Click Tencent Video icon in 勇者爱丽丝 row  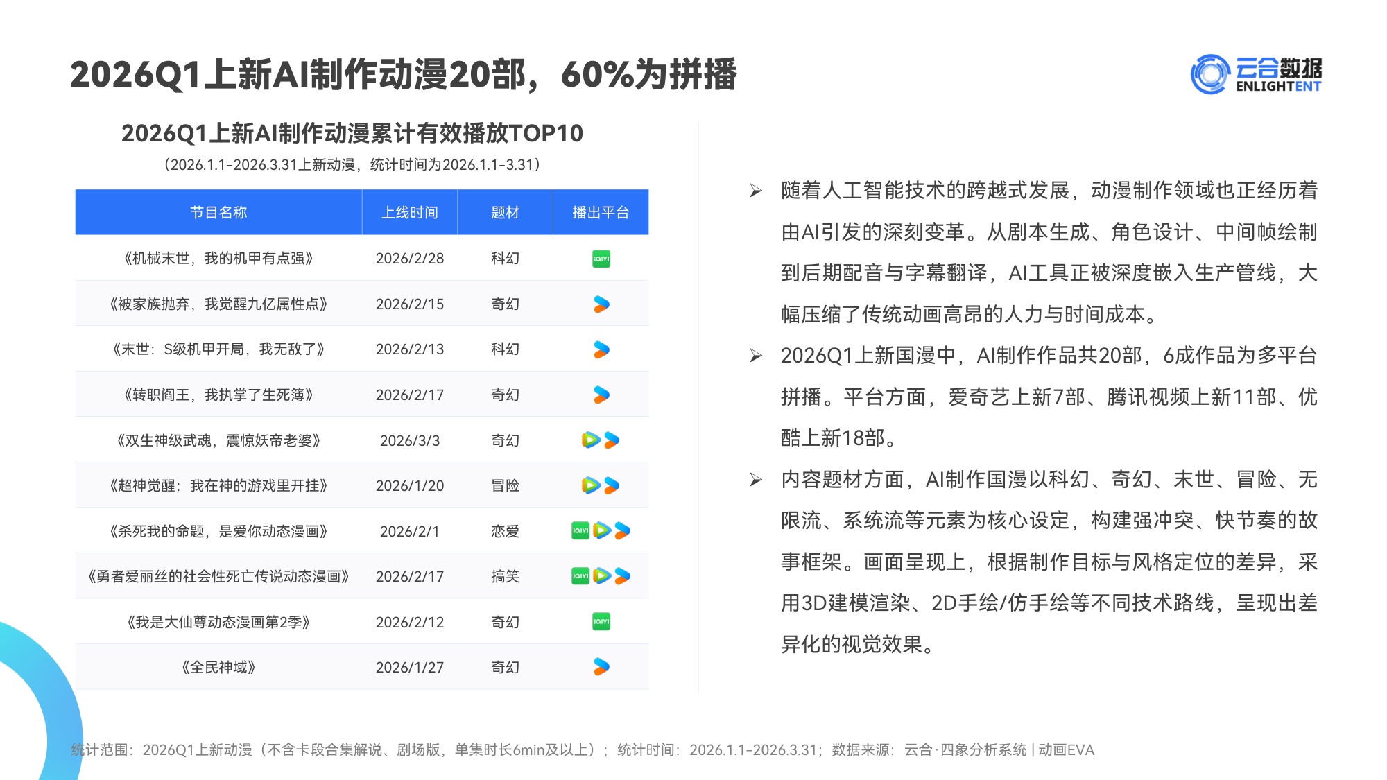[x=602, y=576]
